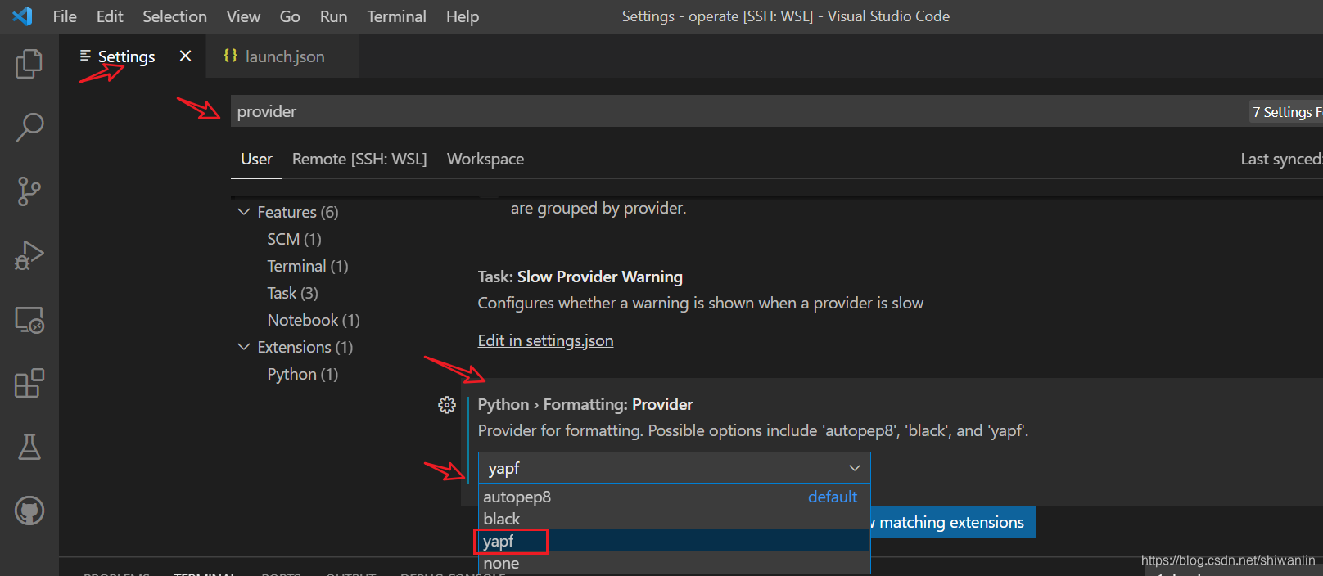
Task: Open the Help menu
Action: tap(463, 16)
